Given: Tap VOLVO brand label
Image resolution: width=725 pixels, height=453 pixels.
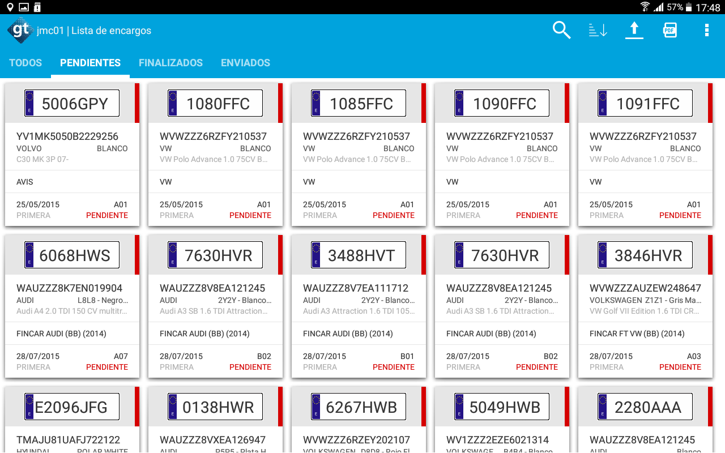Looking at the screenshot, I should 29,148.
